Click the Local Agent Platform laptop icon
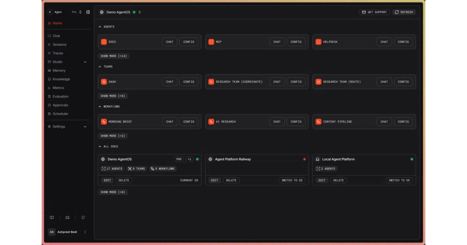 point(318,159)
